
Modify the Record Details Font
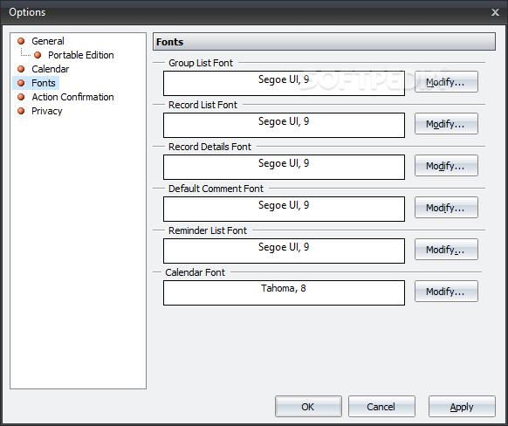point(446,166)
